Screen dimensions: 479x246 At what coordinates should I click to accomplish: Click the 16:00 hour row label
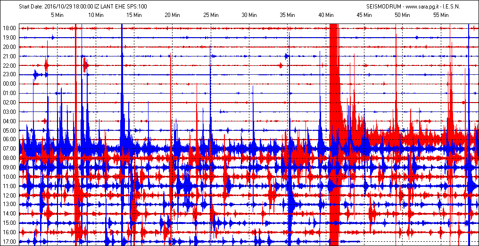(x=9, y=232)
